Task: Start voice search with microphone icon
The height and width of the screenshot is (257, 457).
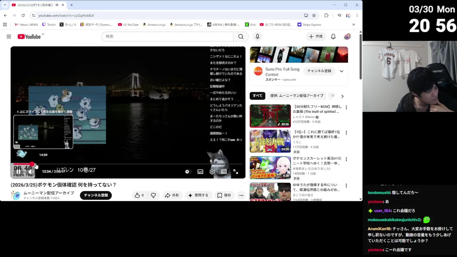Action: (x=257, y=36)
